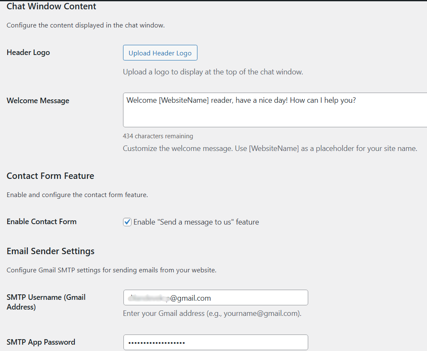Image resolution: width=427 pixels, height=351 pixels.
Task: Select the SMTP Username Gmail address field
Action: click(x=216, y=297)
